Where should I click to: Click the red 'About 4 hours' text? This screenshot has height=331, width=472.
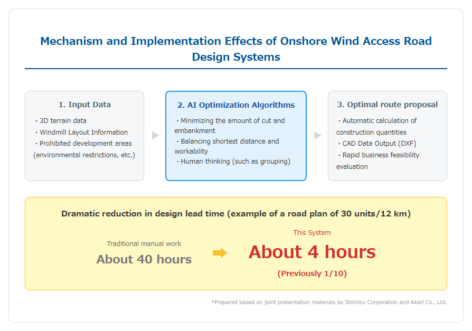(x=312, y=252)
